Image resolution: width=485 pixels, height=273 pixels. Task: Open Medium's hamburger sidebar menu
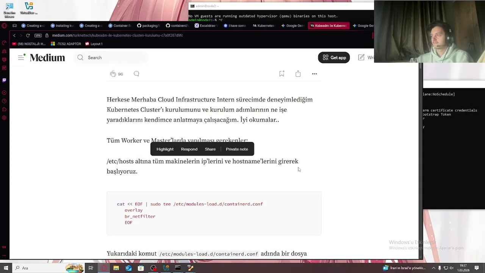coord(21,58)
